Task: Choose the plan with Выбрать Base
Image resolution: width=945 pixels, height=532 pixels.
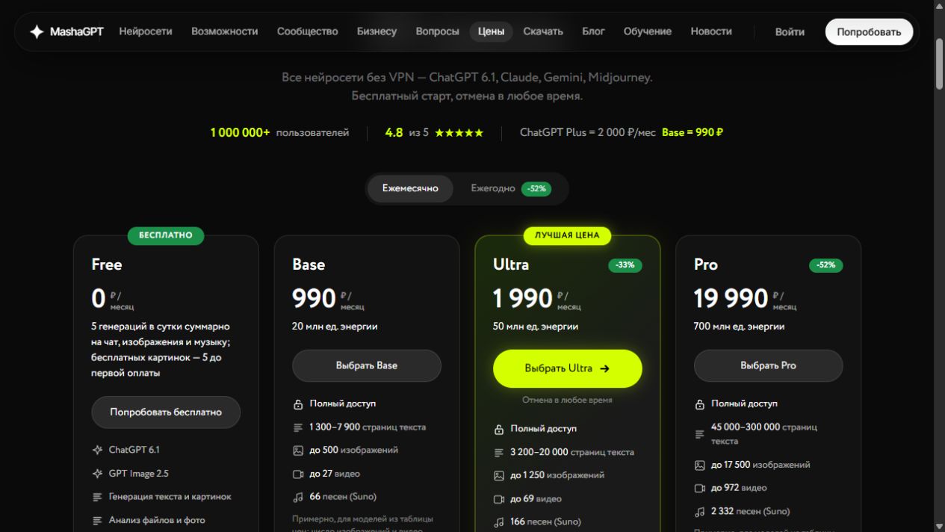Action: click(367, 366)
